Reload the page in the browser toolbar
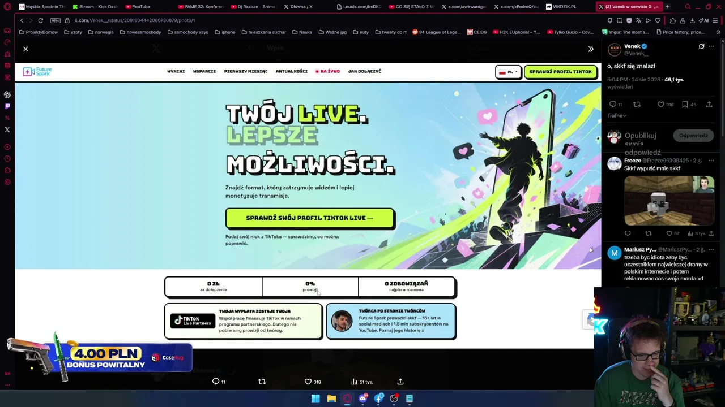 click(41, 20)
